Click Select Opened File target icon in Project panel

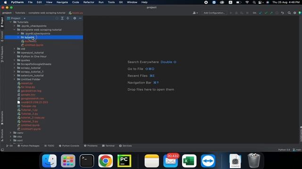coord(57,18)
